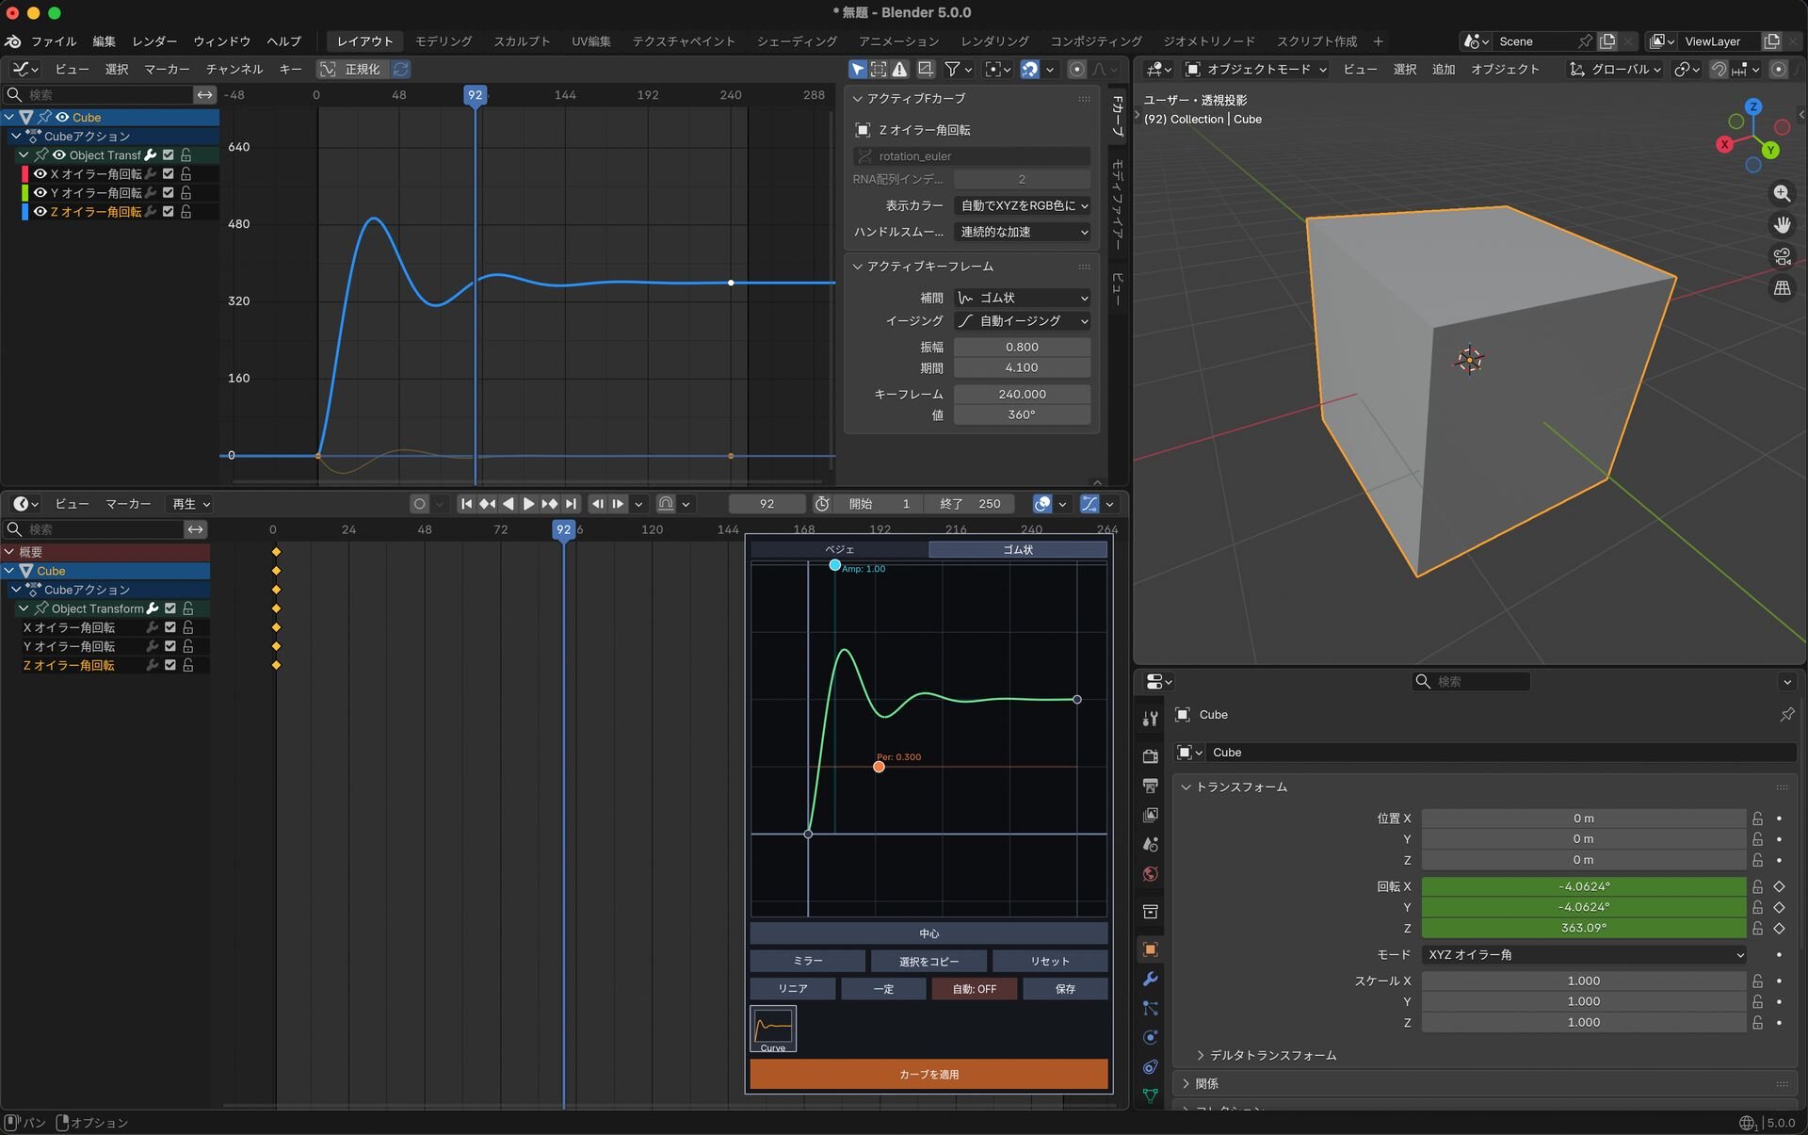Switch perspective/orthographic grid icon
The width and height of the screenshot is (1808, 1135).
pyautogui.click(x=1782, y=288)
